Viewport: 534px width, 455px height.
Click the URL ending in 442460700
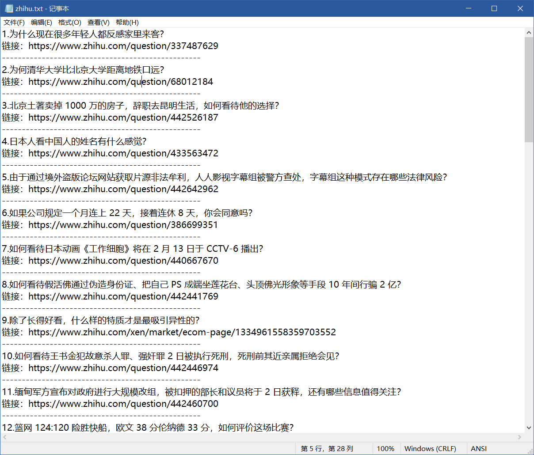coord(123,404)
